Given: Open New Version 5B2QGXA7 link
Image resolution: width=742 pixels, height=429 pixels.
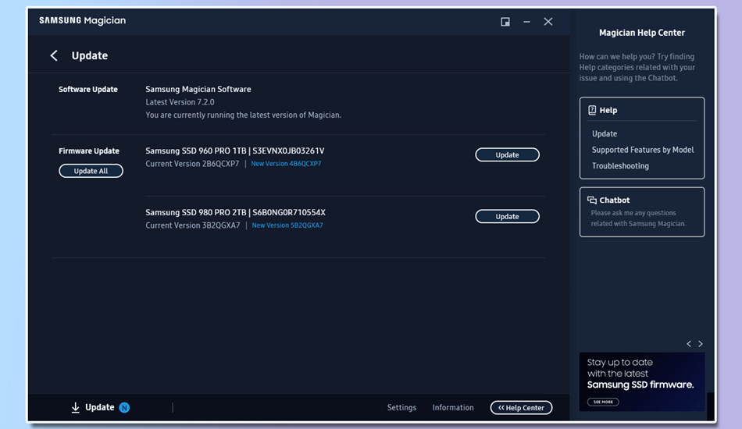Looking at the screenshot, I should point(287,225).
